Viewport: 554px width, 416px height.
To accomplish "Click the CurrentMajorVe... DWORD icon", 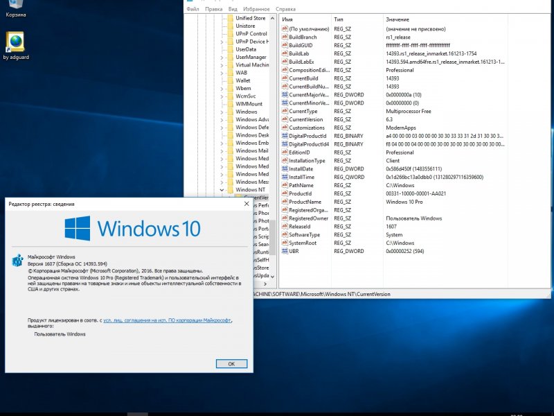I will pyautogui.click(x=285, y=94).
